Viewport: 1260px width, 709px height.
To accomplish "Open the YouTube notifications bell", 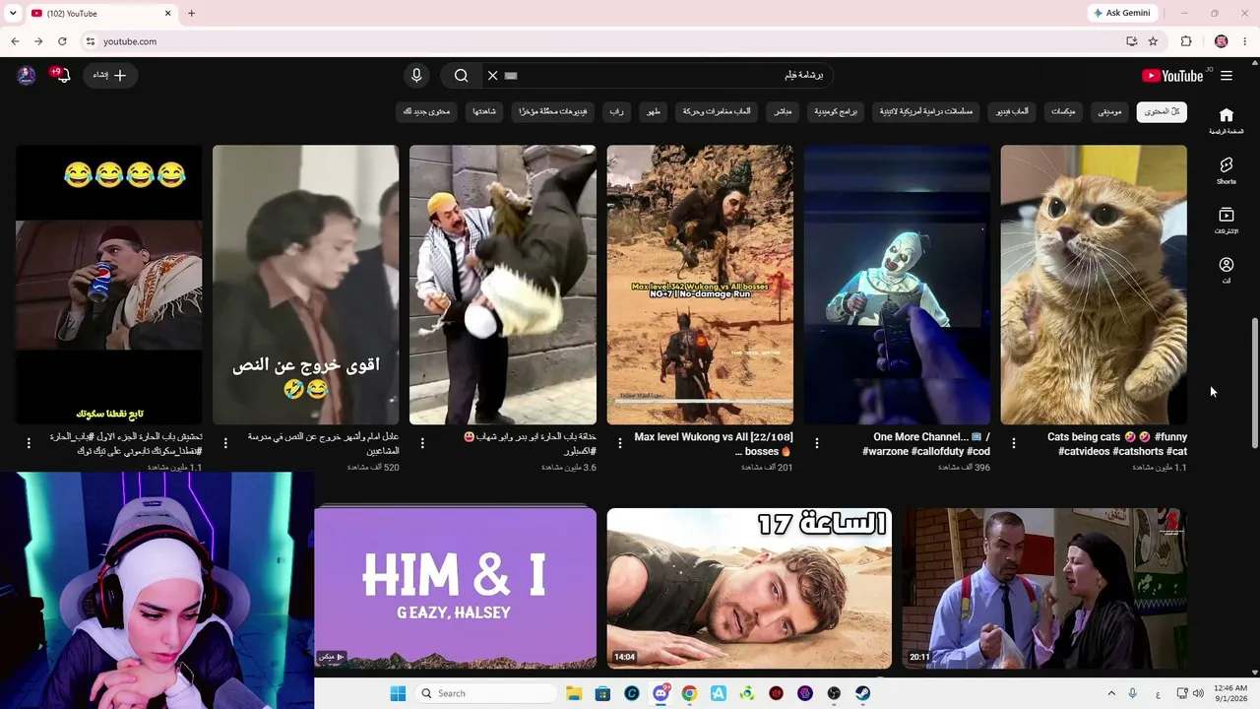I will (63, 76).
